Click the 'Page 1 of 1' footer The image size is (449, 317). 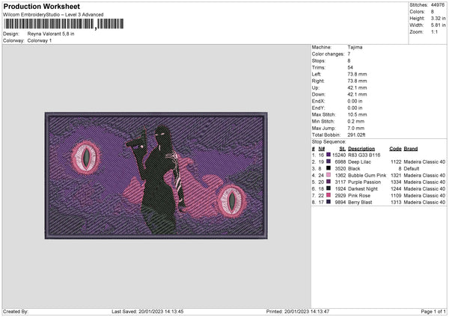433,311
